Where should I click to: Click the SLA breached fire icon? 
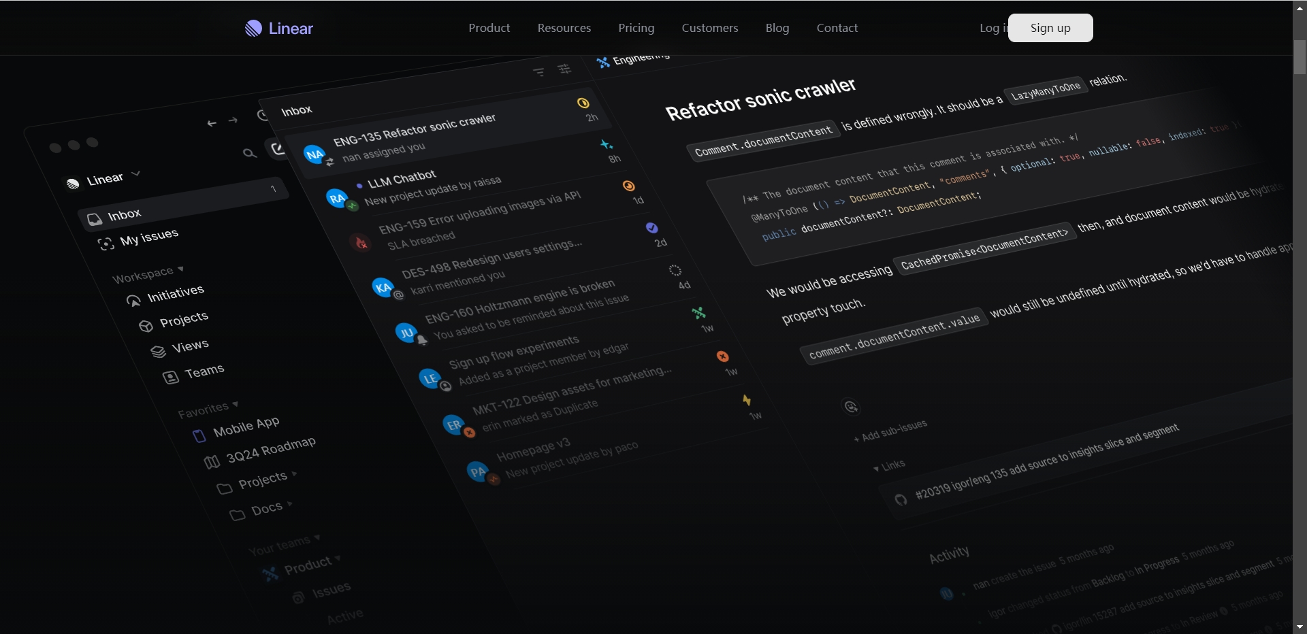point(361,242)
